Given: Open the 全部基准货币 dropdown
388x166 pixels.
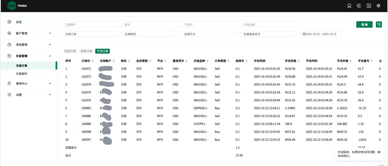Looking at the screenshot, I should pos(269,34).
